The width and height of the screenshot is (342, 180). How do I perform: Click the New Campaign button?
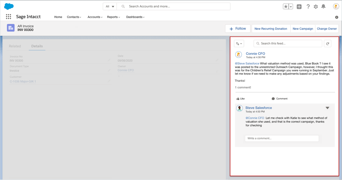(303, 29)
